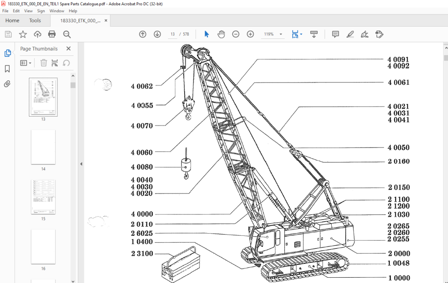Go to next page with down arrow
The image size is (448, 283).
pos(157,34)
